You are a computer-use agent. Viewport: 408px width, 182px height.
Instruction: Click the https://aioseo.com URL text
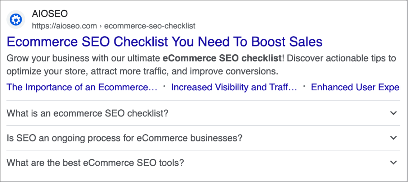click(64, 26)
